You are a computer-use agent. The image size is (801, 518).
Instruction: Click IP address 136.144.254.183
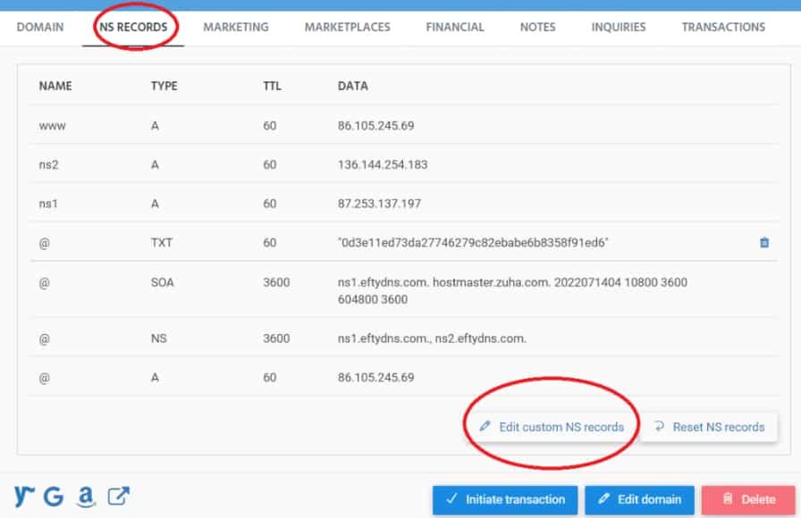382,165
